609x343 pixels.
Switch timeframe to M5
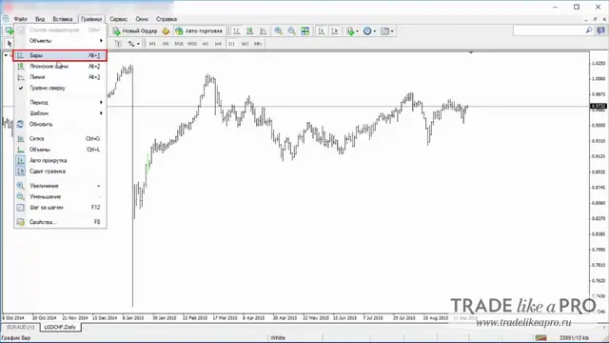(x=166, y=44)
